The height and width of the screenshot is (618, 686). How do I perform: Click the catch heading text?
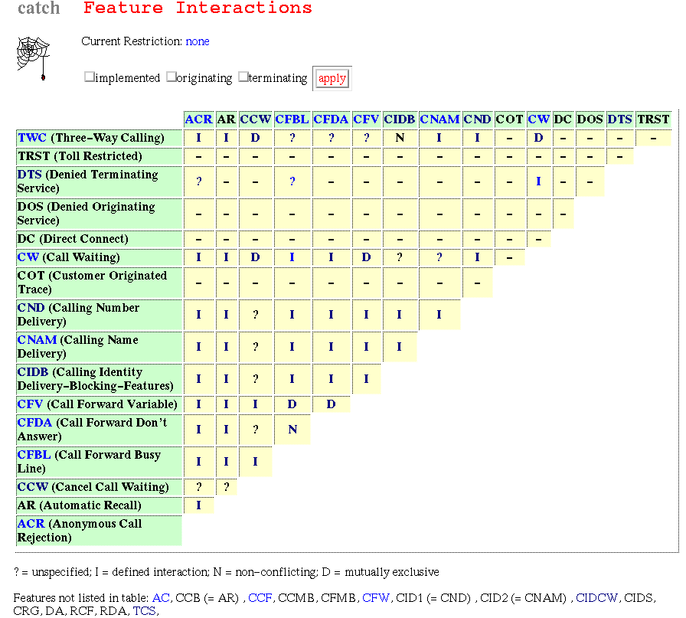pyautogui.click(x=38, y=8)
